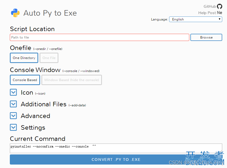Open the GitHub octocat icon

(220, 6)
